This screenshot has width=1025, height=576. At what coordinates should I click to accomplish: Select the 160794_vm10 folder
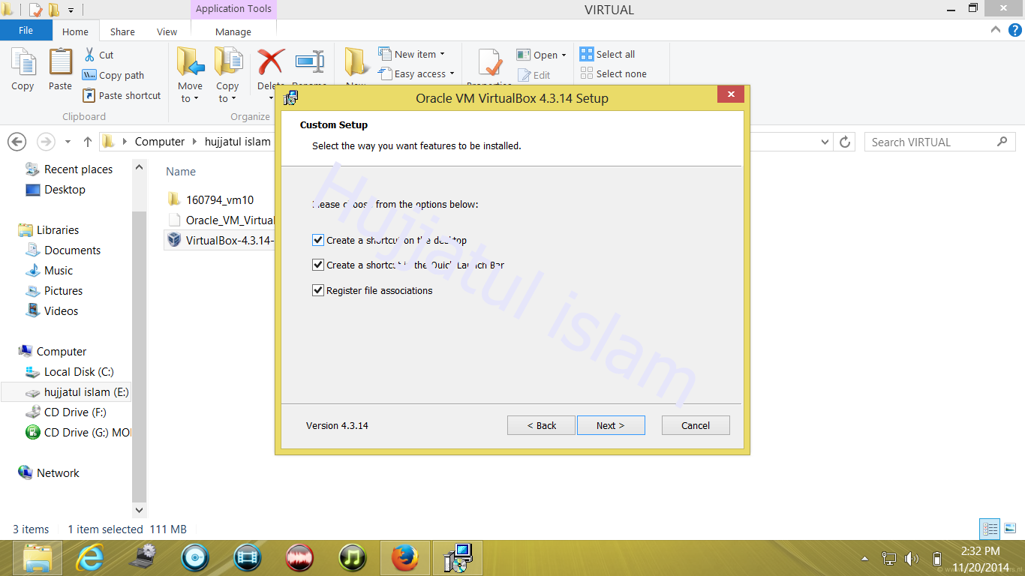point(211,199)
